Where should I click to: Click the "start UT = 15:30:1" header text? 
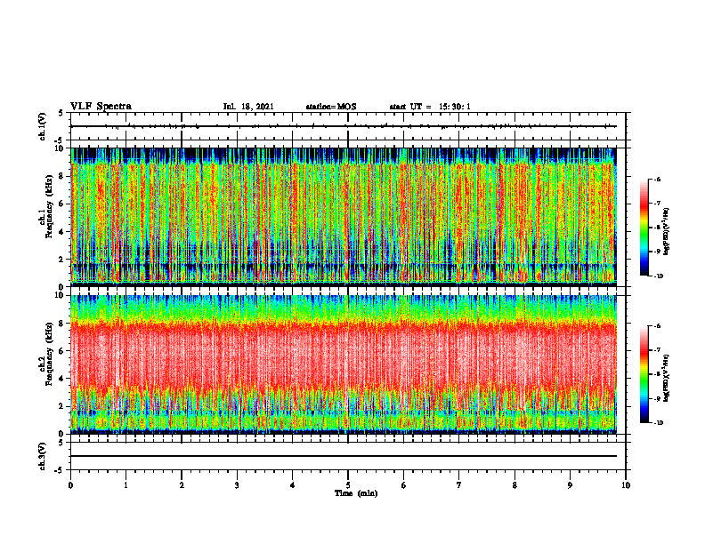pos(430,107)
